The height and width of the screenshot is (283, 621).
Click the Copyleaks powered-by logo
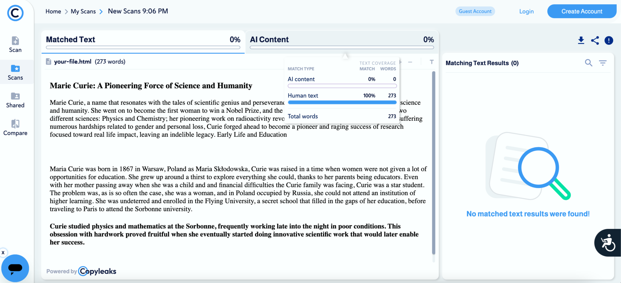97,271
